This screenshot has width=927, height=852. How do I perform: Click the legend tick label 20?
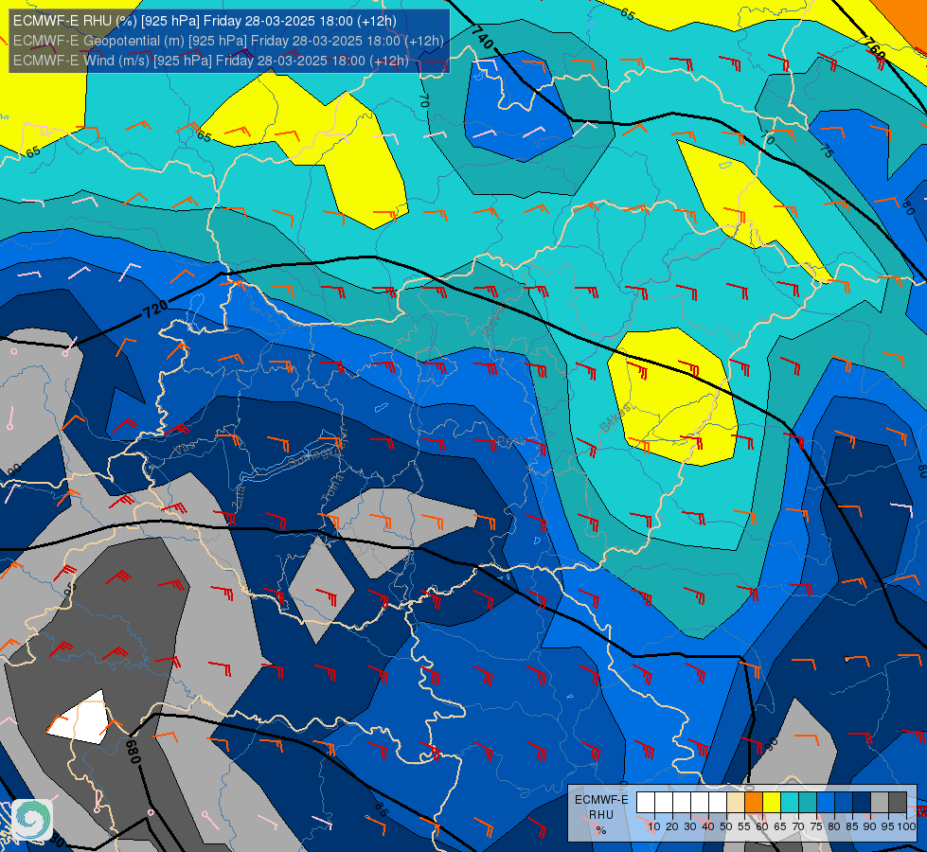point(672,826)
